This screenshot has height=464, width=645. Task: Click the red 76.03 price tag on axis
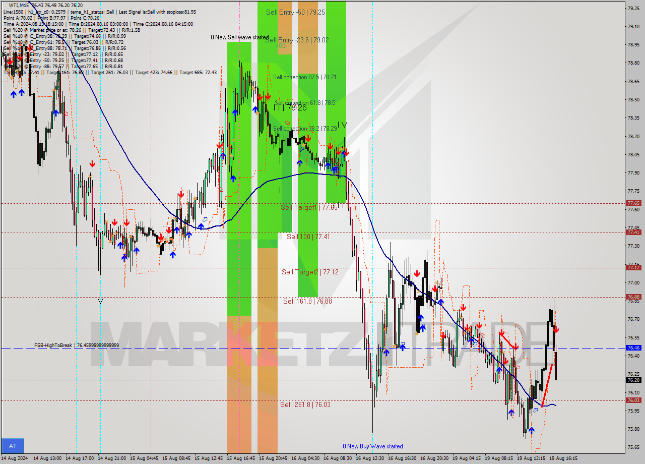pos(633,400)
